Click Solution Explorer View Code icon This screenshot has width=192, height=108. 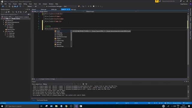[24, 12]
